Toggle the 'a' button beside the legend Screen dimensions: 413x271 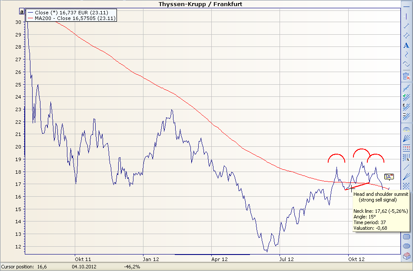click(x=22, y=13)
